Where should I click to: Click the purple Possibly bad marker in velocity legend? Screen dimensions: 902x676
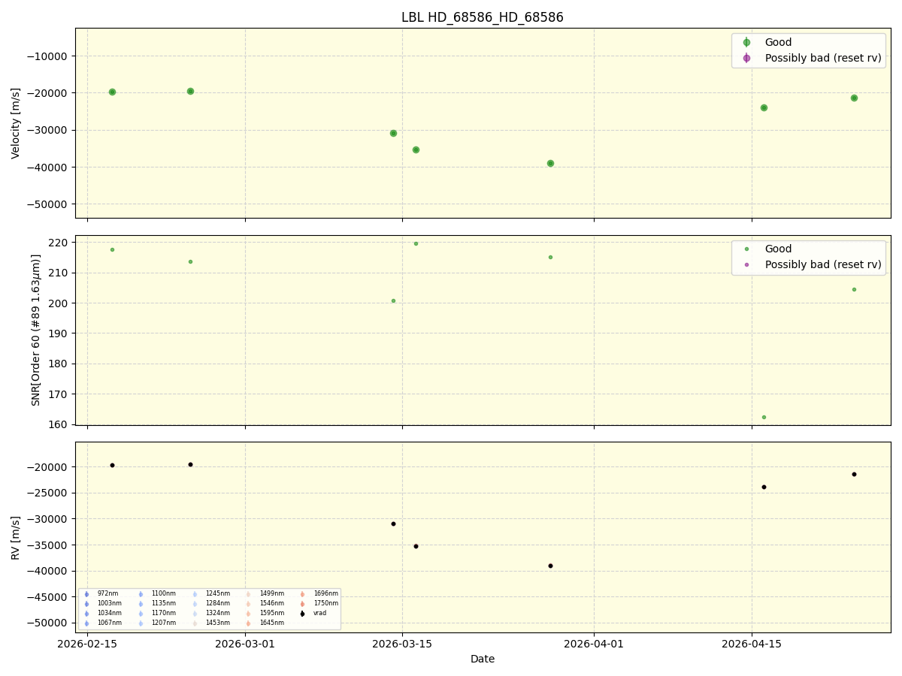point(746,58)
